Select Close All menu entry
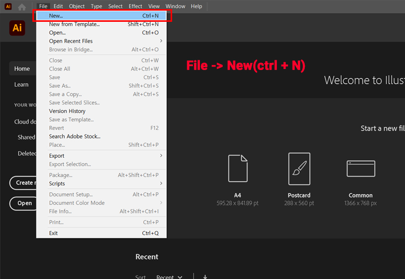This screenshot has width=405, height=279. [102, 69]
